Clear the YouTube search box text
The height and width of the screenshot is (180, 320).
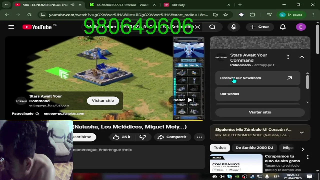tap(197, 27)
